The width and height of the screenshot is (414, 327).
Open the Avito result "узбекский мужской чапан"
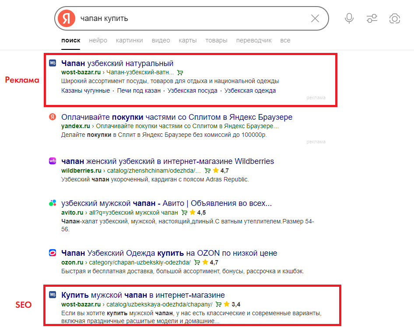point(166,203)
